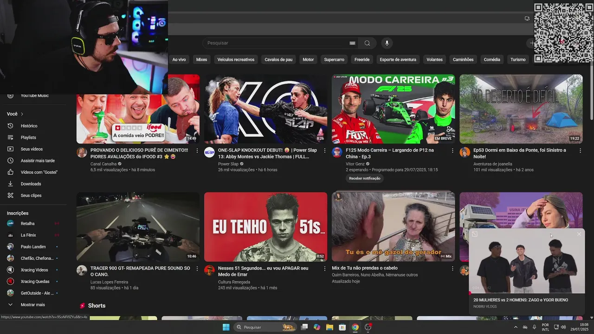Open Mix de Tu não prendas title
This screenshot has width=594, height=334.
(365, 268)
